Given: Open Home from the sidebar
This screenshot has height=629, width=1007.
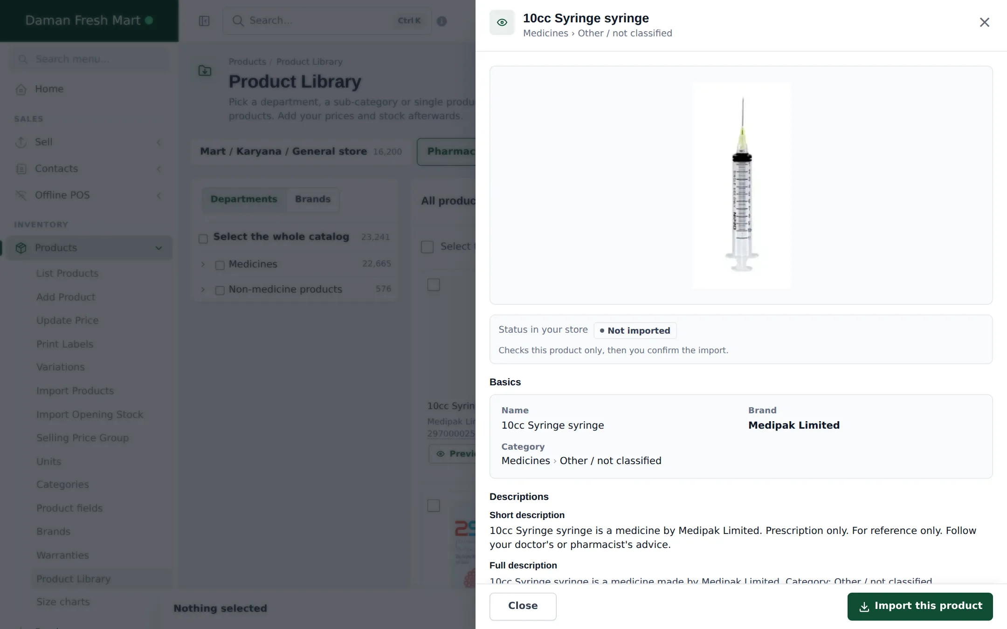Looking at the screenshot, I should (49, 89).
